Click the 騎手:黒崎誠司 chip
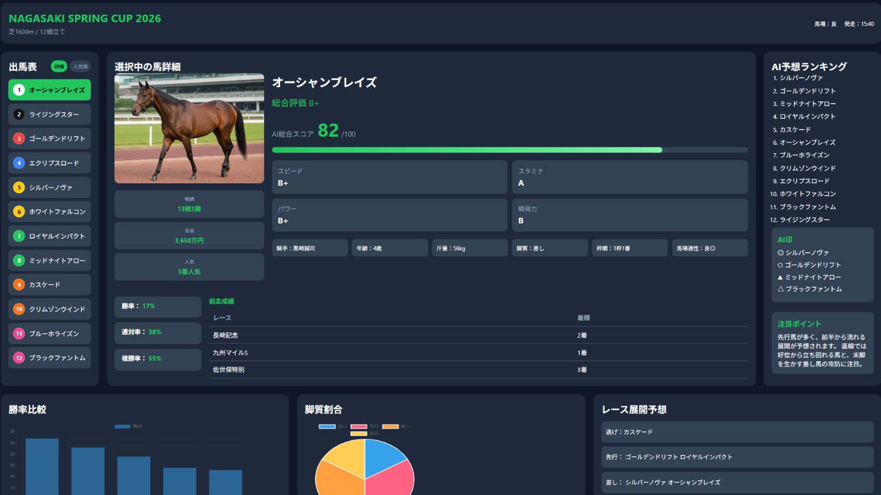881x495 pixels. [310, 248]
